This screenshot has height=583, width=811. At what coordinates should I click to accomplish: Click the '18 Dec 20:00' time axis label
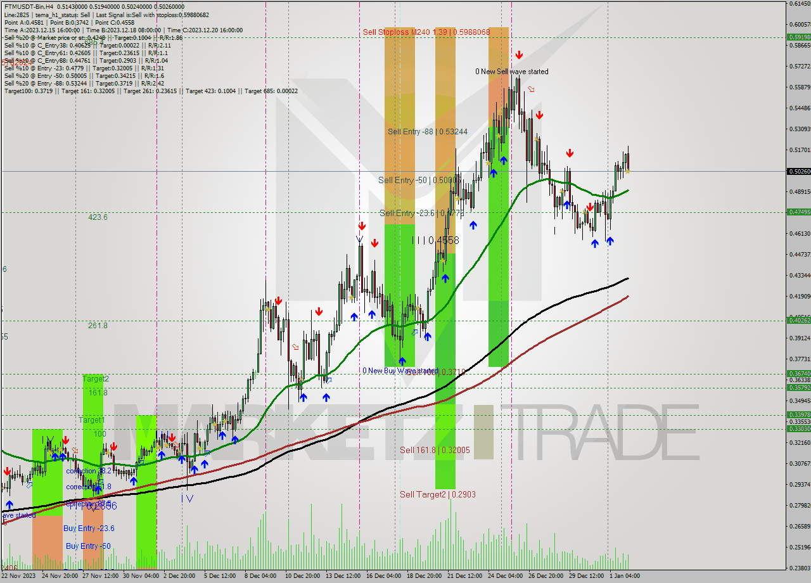coord(424,575)
